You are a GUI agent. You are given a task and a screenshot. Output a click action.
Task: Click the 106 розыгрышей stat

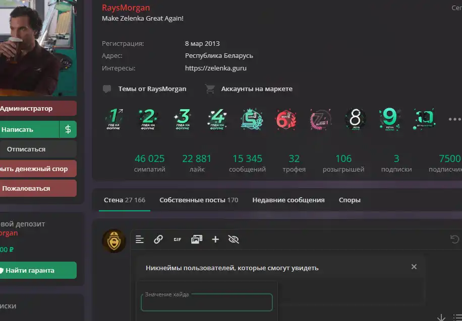coord(343,164)
